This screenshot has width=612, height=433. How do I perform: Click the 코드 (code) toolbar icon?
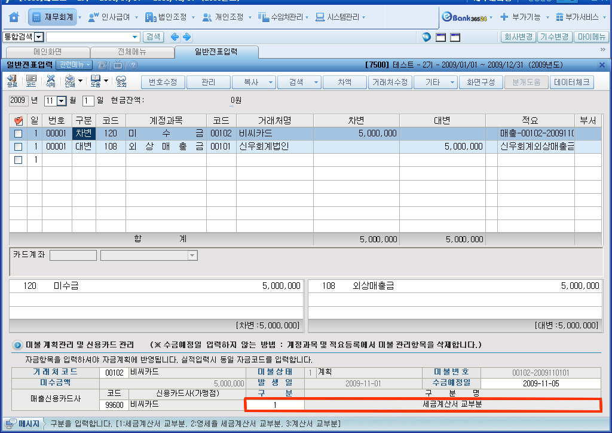click(31, 82)
